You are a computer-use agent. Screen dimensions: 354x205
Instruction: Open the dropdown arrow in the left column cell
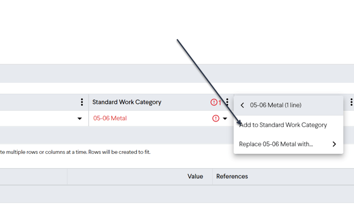coord(79,119)
